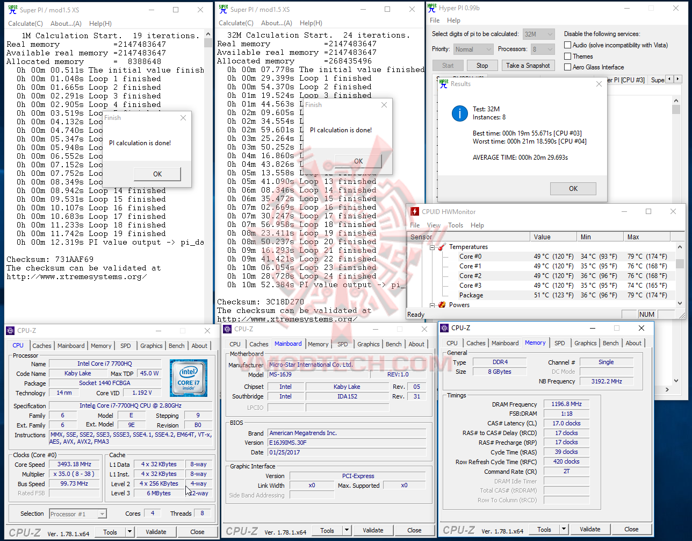Enable the Audio service checkbox in Hyper PI
This screenshot has width=692, height=541.
tap(568, 45)
